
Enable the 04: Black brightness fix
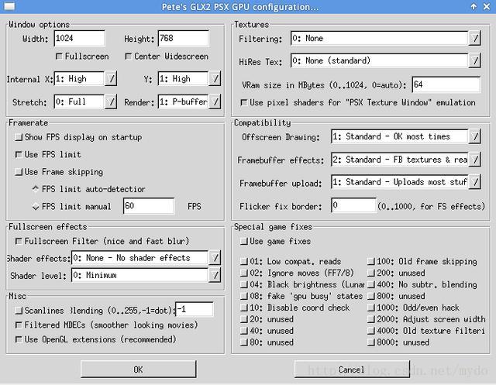click(244, 284)
